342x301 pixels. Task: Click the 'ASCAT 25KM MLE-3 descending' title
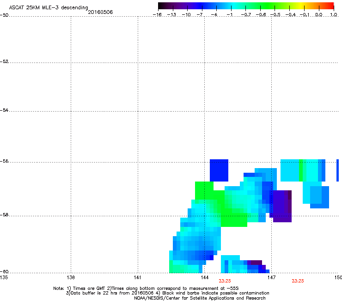point(49,7)
